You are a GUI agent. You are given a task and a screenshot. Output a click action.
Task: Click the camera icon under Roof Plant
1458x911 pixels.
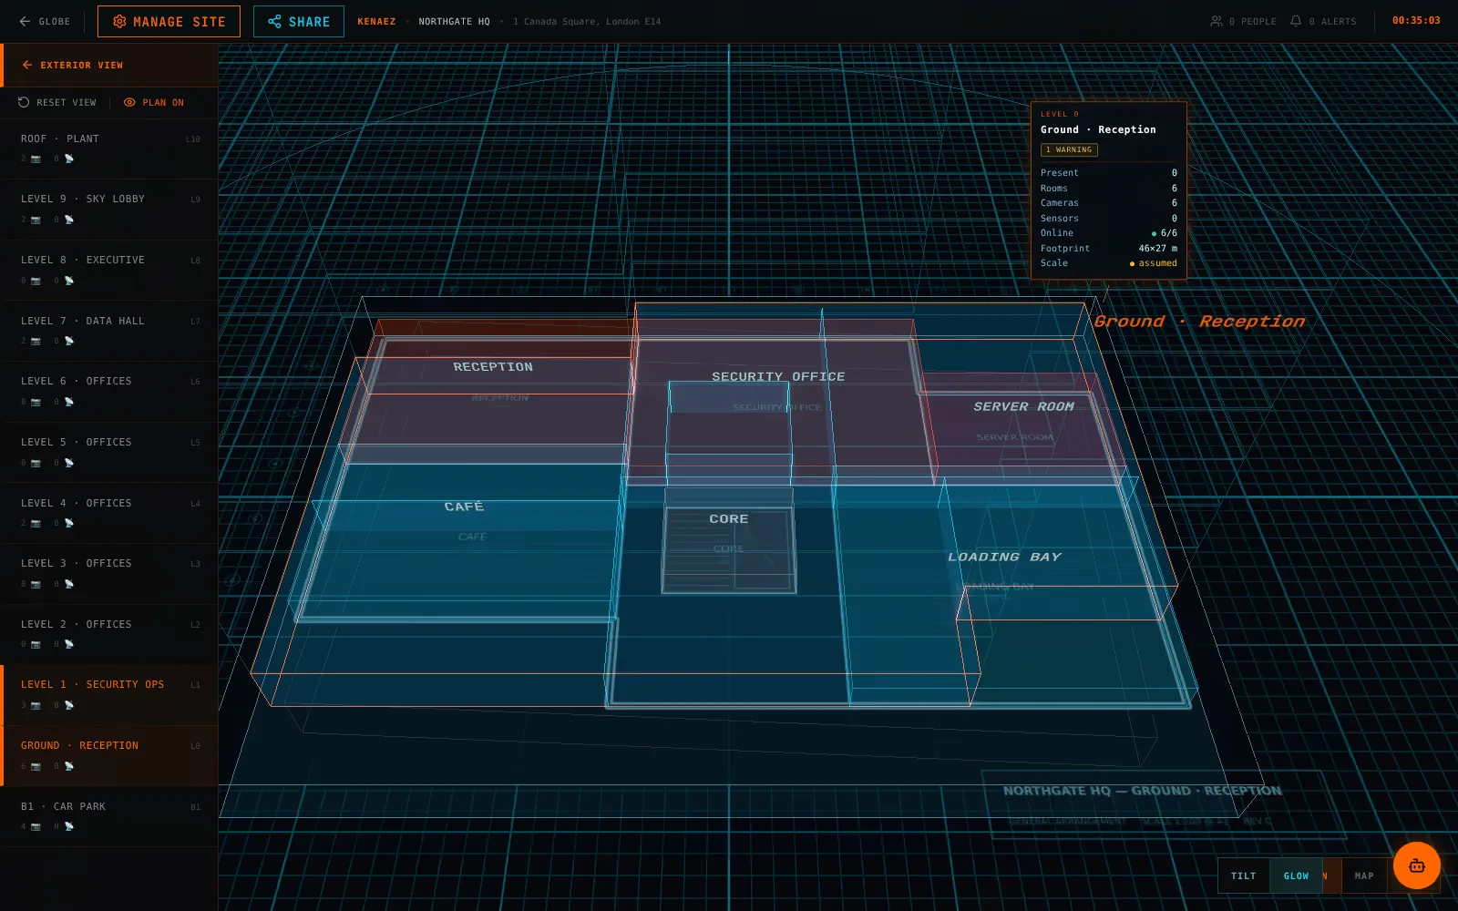coord(36,159)
